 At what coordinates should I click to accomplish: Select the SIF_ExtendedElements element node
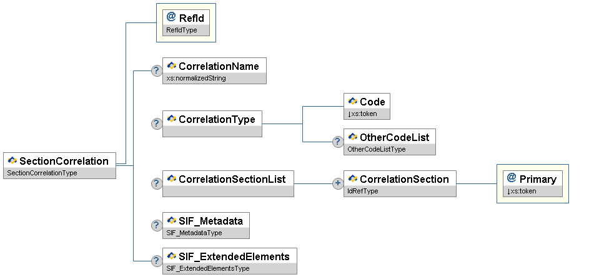click(x=229, y=256)
